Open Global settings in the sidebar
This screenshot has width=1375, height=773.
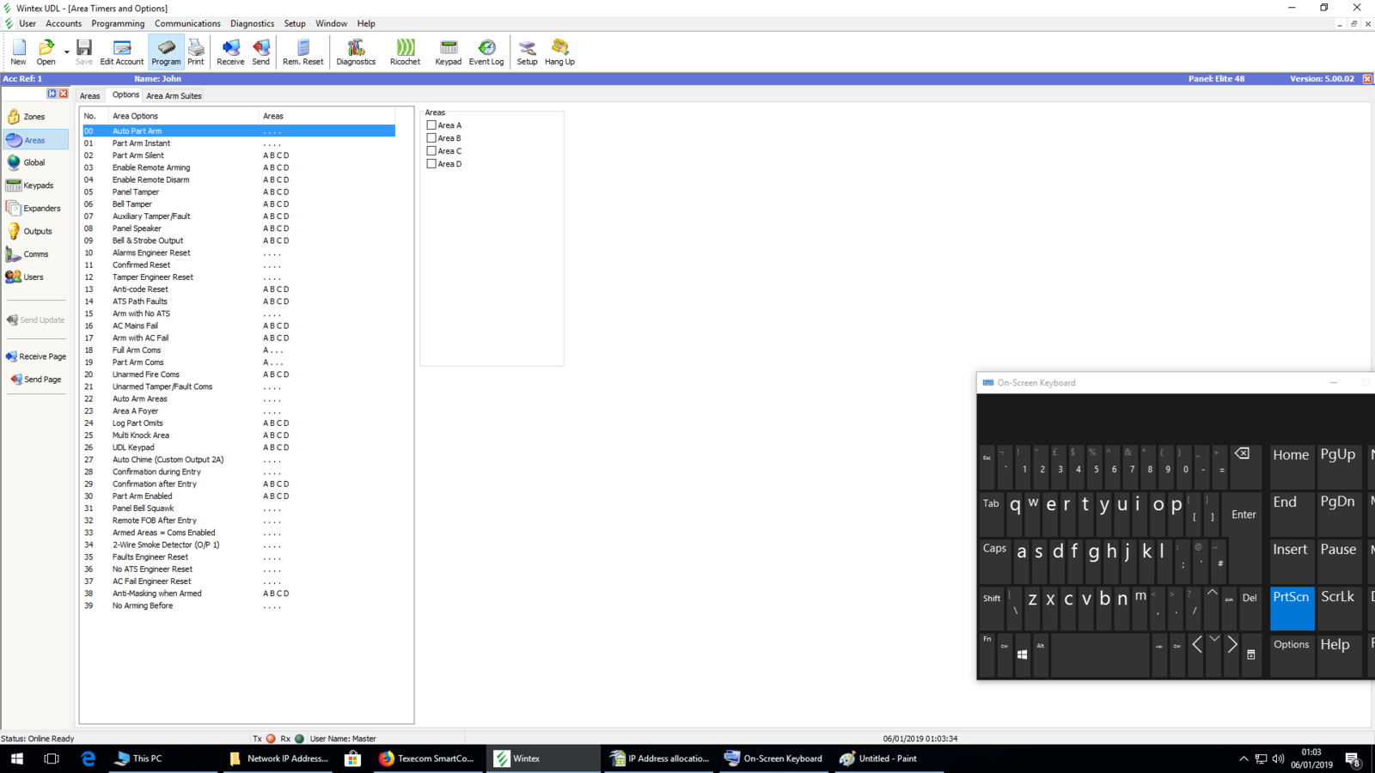pyautogui.click(x=35, y=162)
